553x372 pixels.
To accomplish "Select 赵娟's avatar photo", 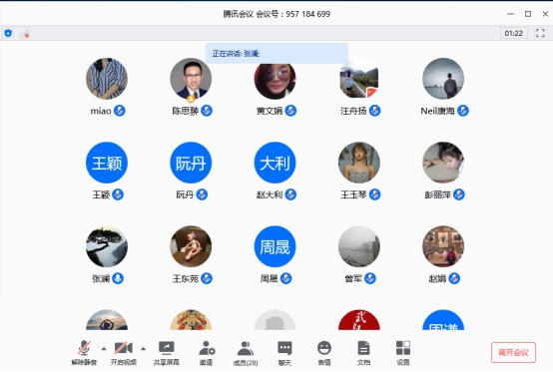I will [x=443, y=246].
